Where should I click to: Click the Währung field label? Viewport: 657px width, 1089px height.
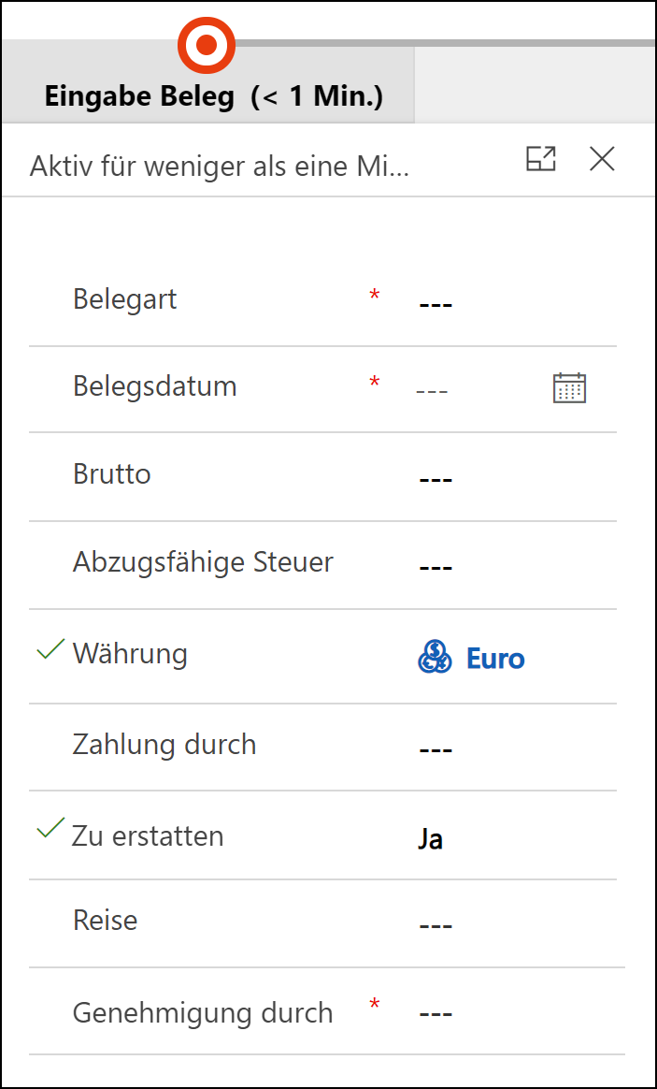[130, 654]
